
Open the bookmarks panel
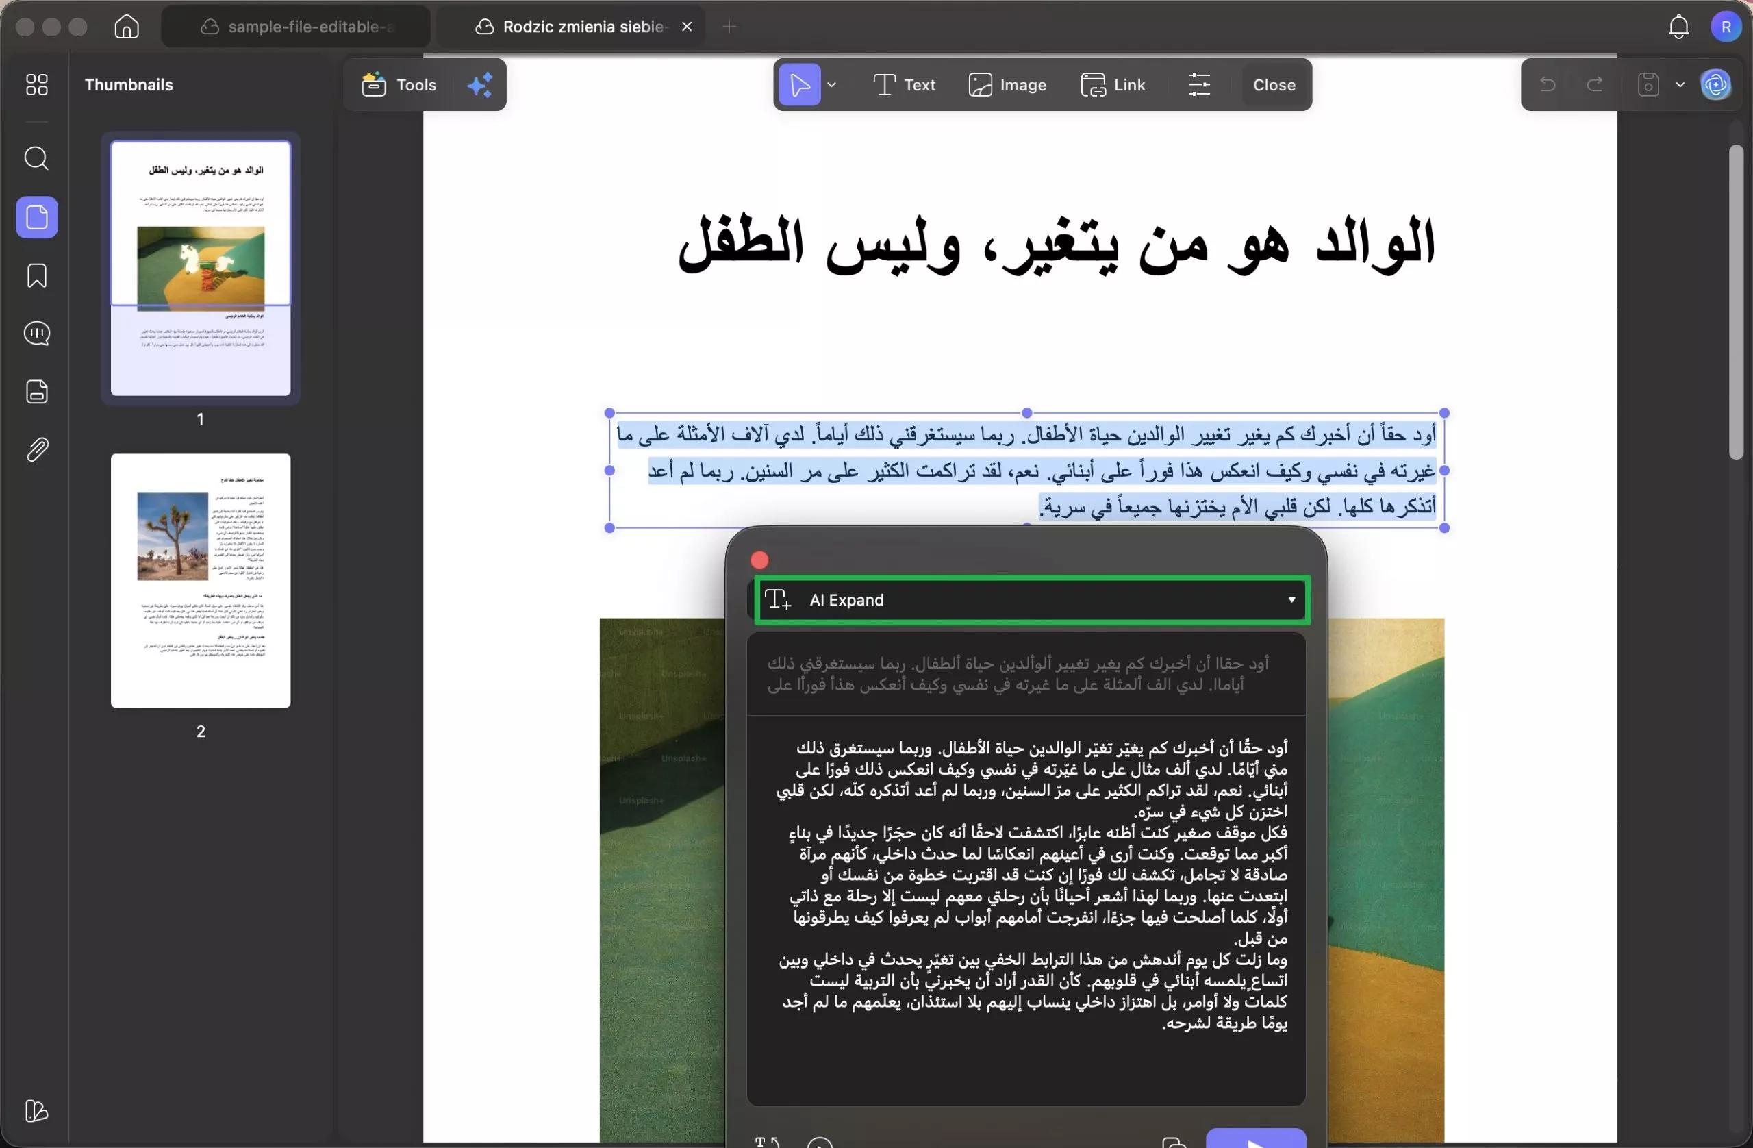pos(36,275)
